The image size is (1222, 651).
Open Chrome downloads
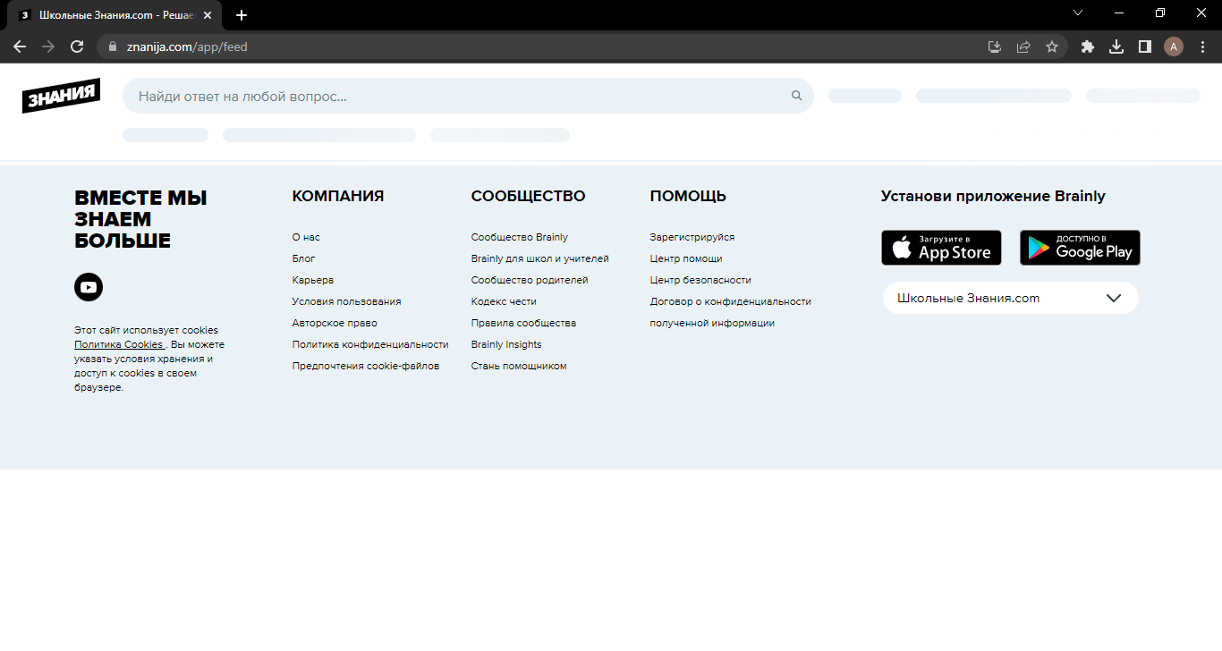pos(1116,46)
